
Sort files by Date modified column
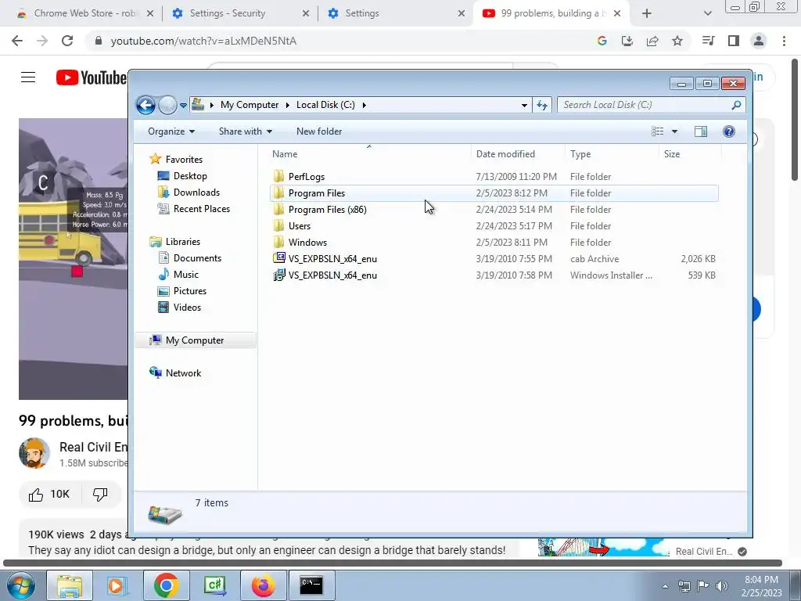518,154
